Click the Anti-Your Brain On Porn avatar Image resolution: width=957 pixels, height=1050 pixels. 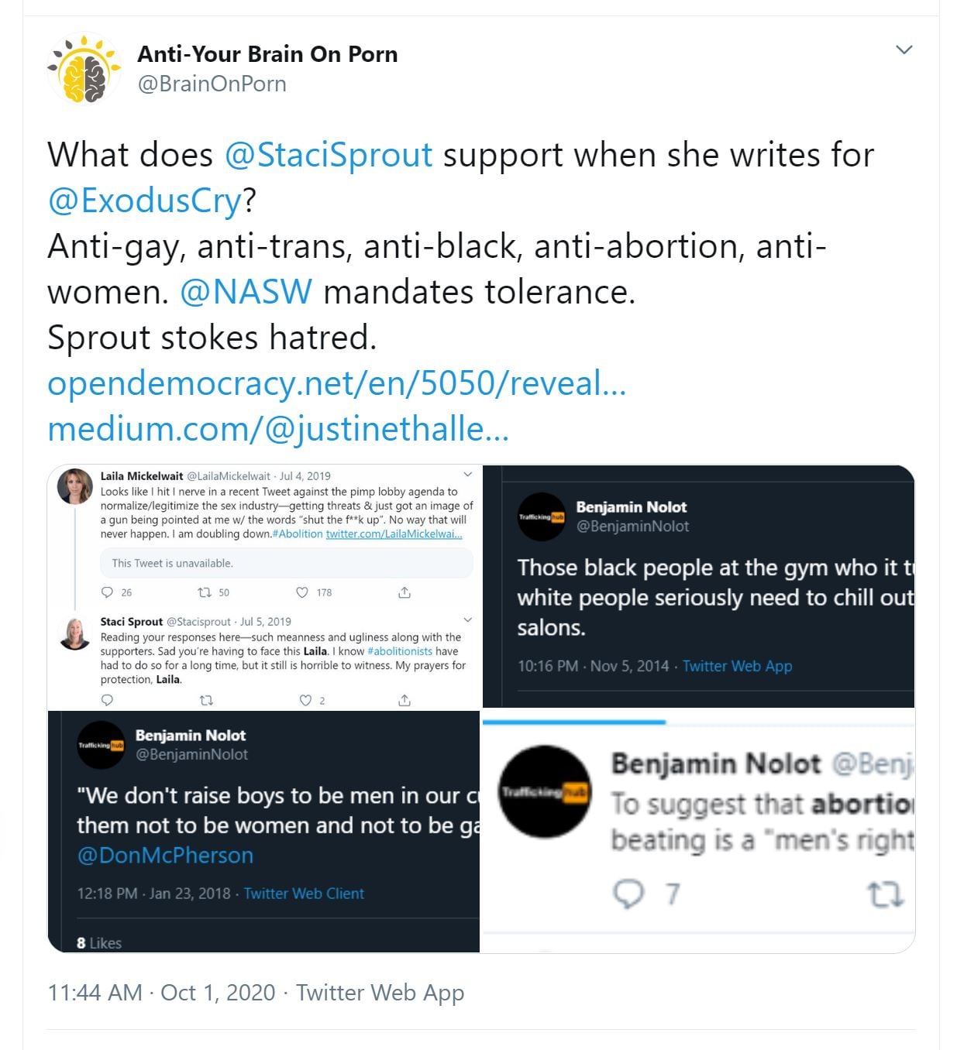[x=84, y=70]
